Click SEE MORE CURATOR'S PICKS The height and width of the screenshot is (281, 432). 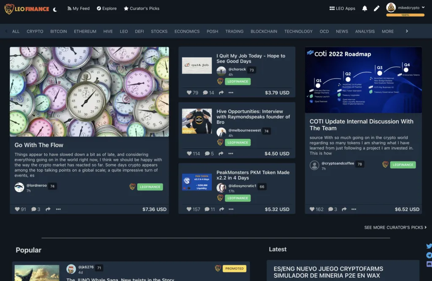[x=395, y=227]
